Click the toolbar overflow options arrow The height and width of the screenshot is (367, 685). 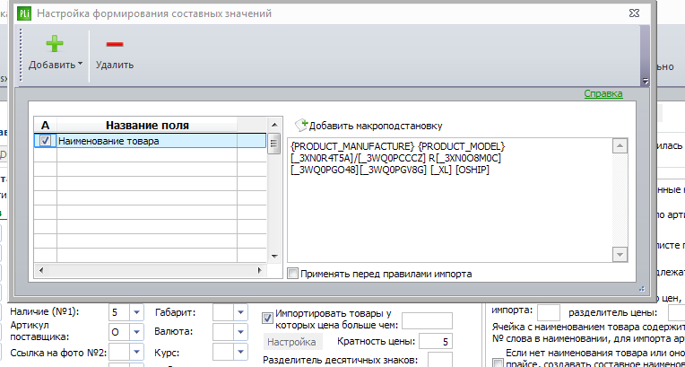coord(645,81)
